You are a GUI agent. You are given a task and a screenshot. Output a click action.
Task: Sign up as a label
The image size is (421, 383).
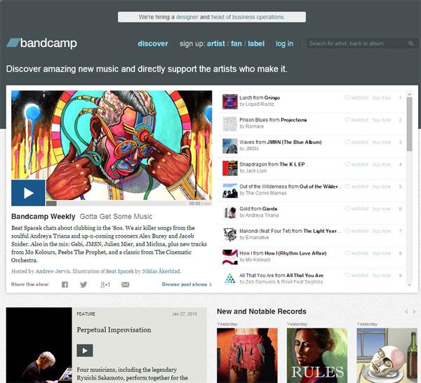point(256,43)
